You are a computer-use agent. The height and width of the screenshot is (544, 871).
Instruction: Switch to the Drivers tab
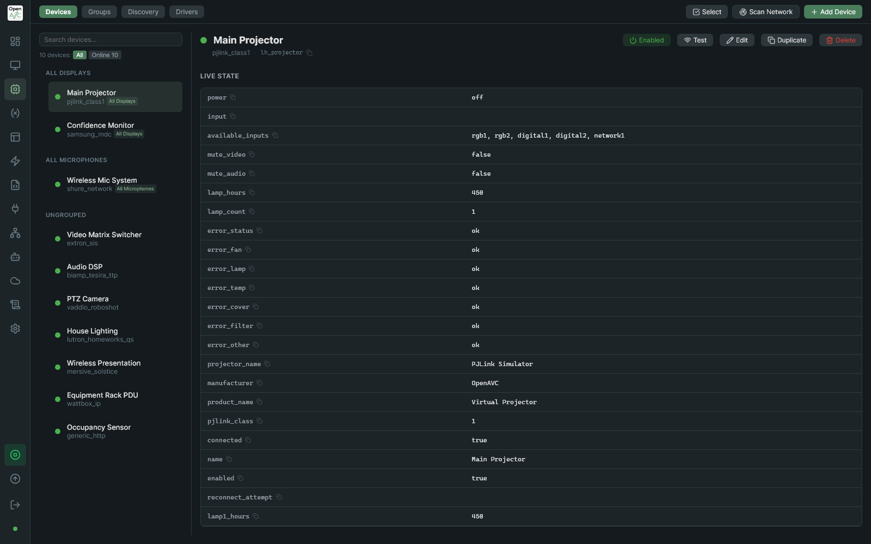187,12
